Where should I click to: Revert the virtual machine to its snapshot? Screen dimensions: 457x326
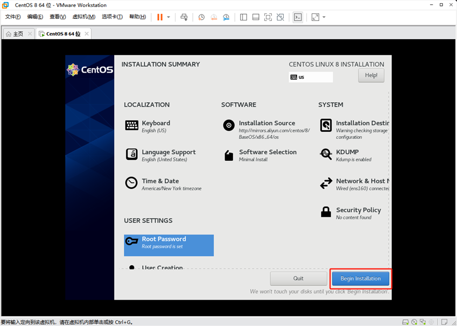coord(214,17)
